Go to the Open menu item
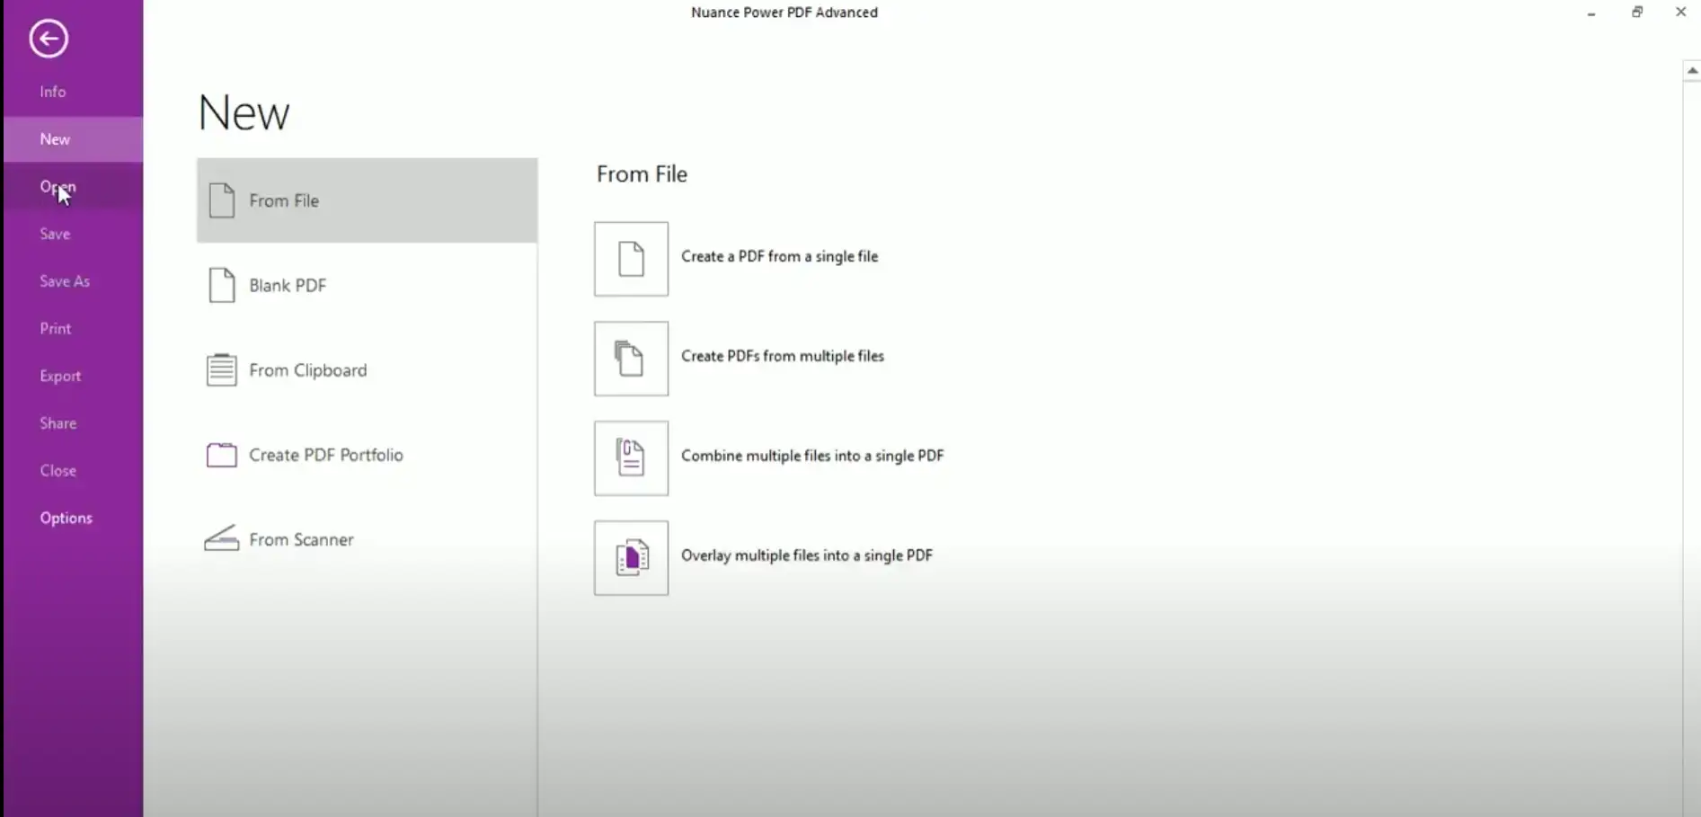 58,187
